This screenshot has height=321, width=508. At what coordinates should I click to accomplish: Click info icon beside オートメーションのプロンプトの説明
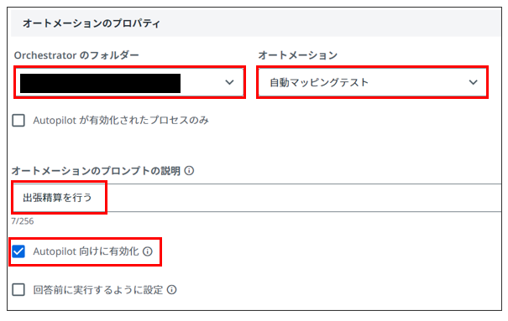(189, 170)
